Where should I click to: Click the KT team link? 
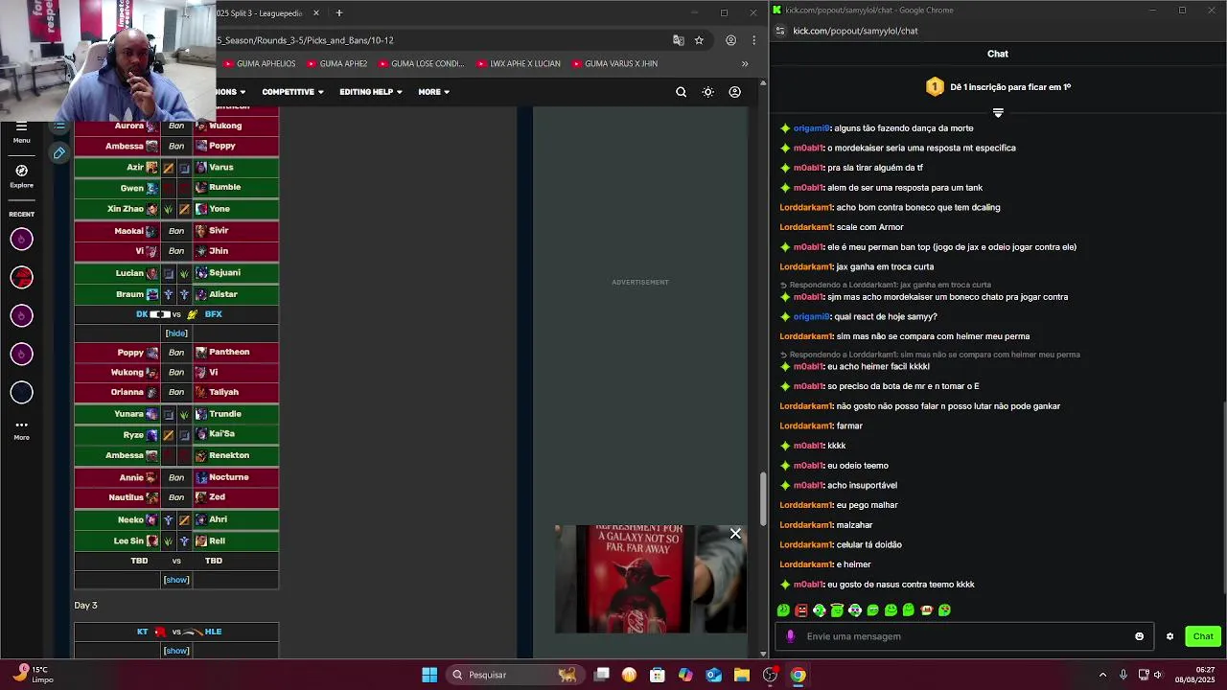tap(142, 632)
